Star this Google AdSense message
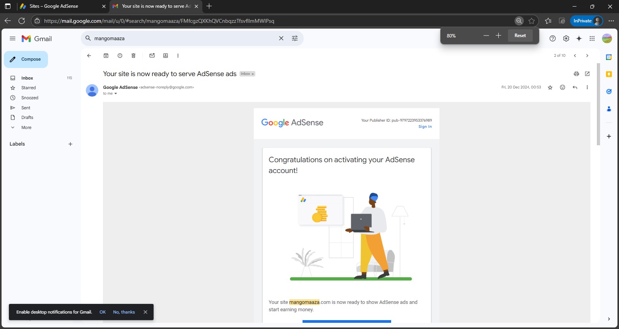The width and height of the screenshot is (619, 329). point(550,88)
